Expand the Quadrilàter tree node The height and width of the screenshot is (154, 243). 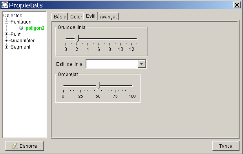pyautogui.click(x=7, y=40)
